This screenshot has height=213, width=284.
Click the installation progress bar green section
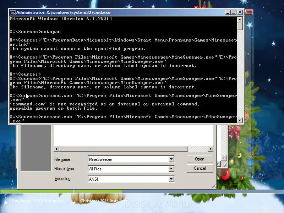pos(98,191)
